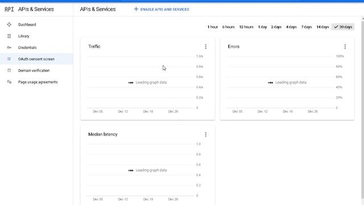Image resolution: width=364 pixels, height=205 pixels.
Task: Set time range to 6 hours
Action: tap(228, 27)
